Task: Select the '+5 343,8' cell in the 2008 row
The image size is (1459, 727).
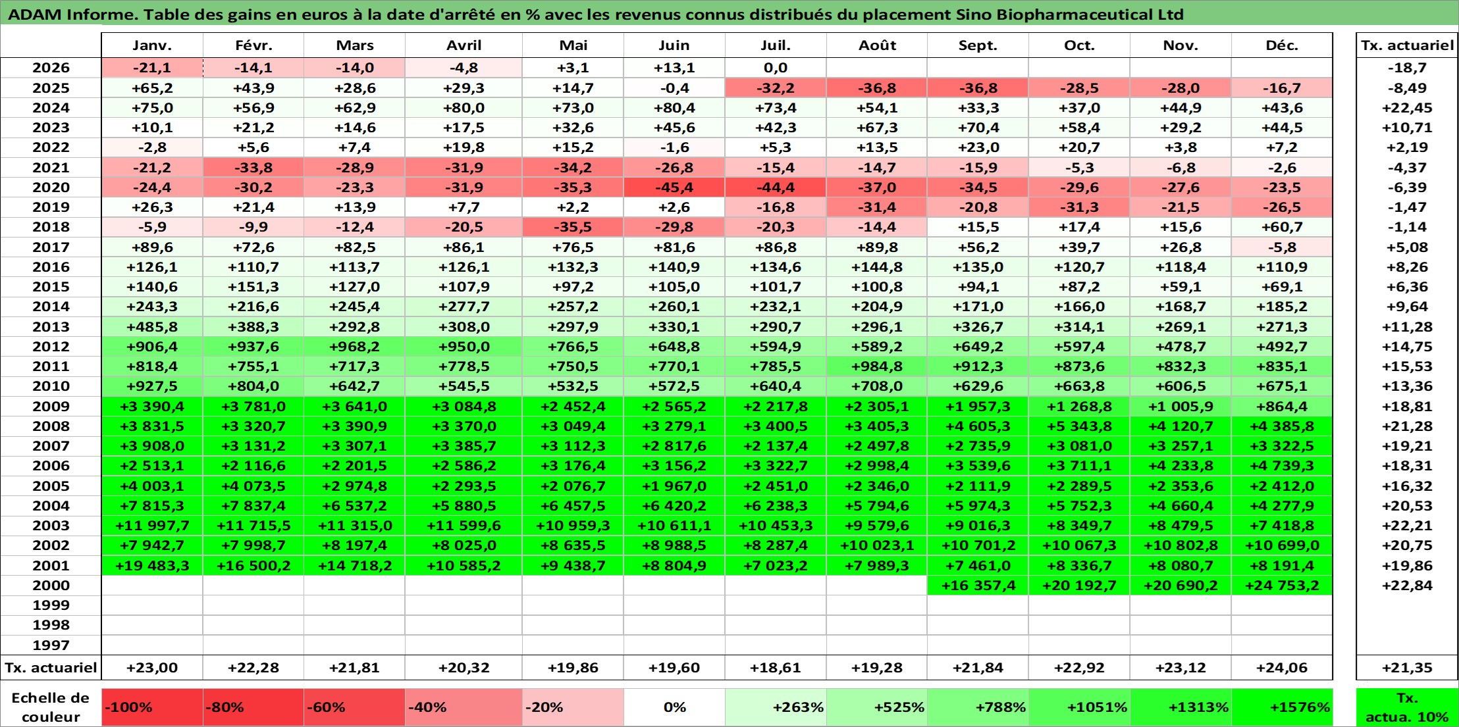Action: click(1080, 426)
